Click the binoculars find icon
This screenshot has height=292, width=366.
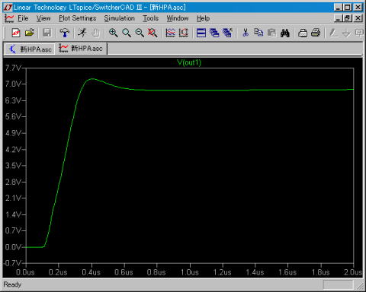coord(285,33)
